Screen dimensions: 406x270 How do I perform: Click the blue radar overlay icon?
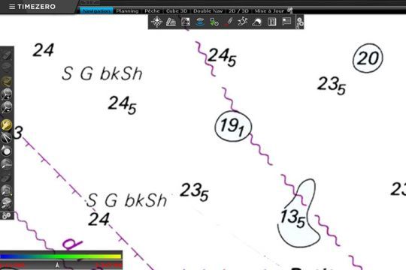[x=200, y=22]
